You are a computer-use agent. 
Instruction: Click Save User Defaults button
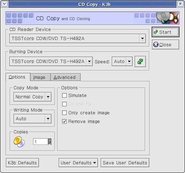point(125,163)
